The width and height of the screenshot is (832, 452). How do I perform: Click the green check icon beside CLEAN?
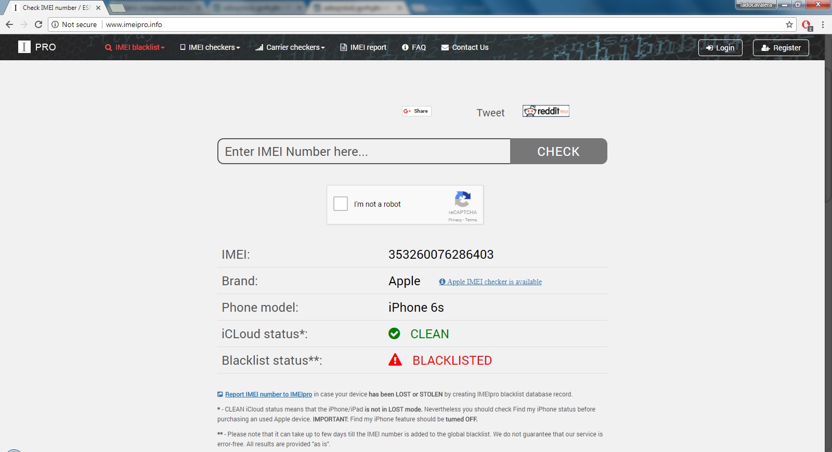394,334
